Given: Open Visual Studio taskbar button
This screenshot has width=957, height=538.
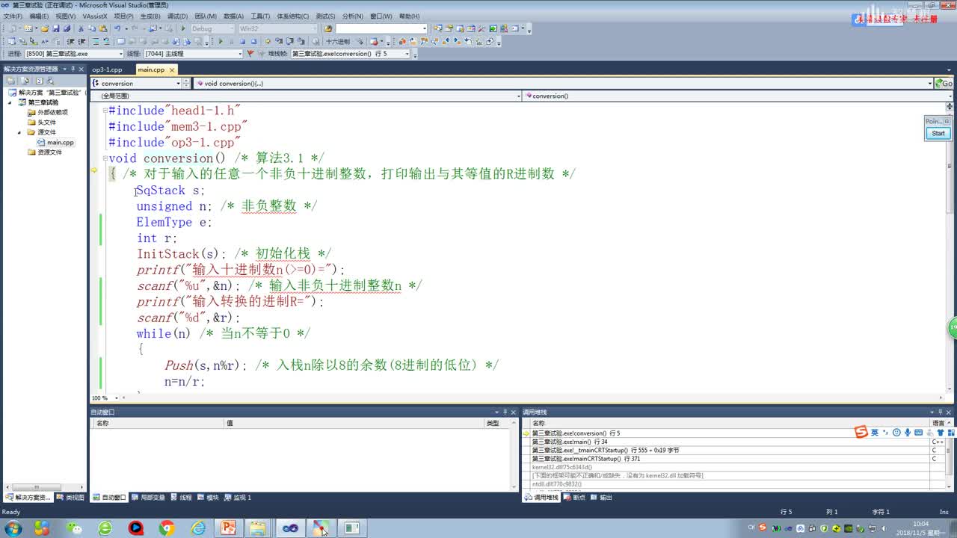Looking at the screenshot, I should (289, 528).
